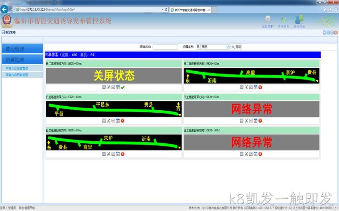The width and height of the screenshot is (339, 211).
Task: Click chart icon under 日照方向159KM+600m panel
Action: pyautogui.click(x=113, y=154)
